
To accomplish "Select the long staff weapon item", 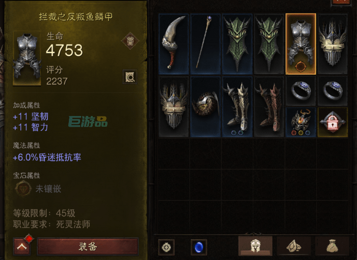I will (x=206, y=44).
